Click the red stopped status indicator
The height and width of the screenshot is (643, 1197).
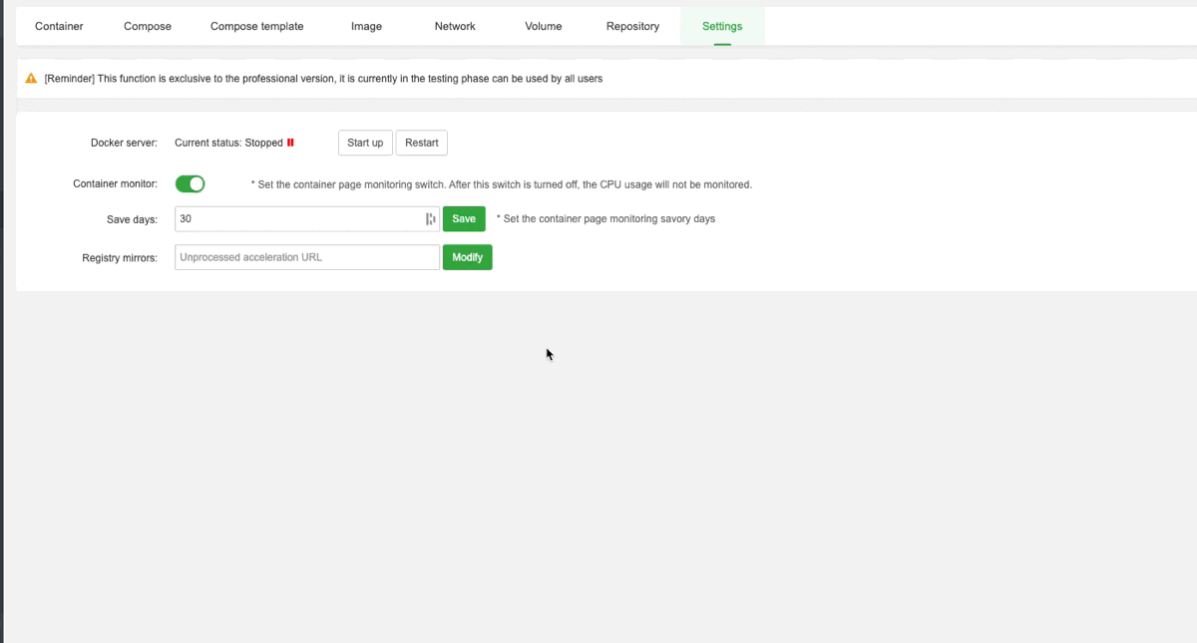[x=292, y=142]
